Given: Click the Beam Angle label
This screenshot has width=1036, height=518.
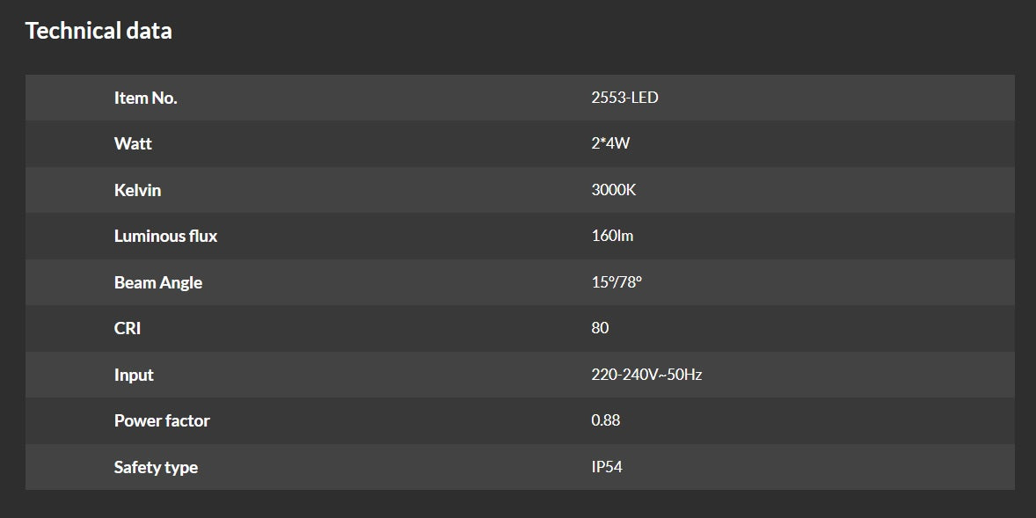Looking at the screenshot, I should click(158, 282).
